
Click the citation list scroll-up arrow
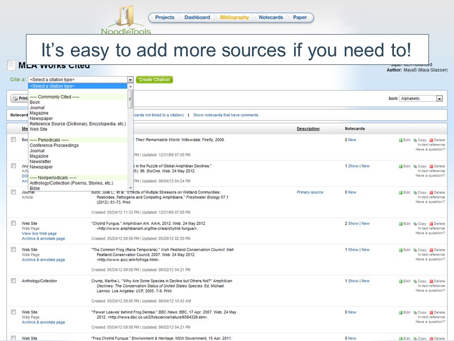(131, 86)
